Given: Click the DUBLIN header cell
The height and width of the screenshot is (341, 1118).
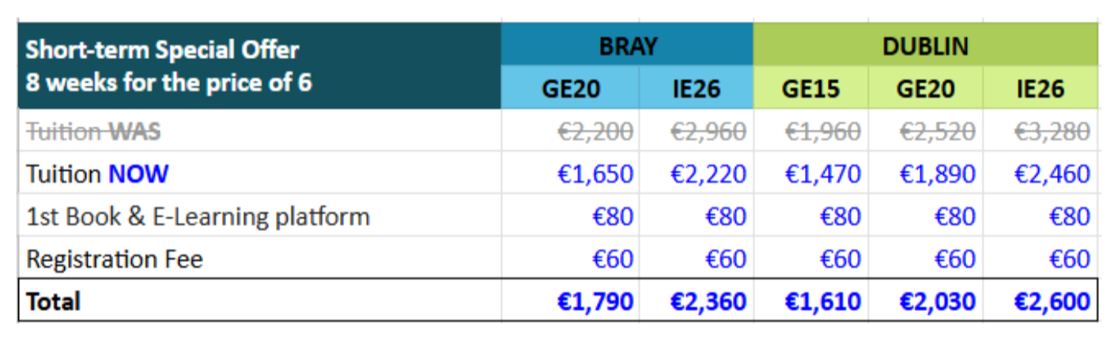Looking at the screenshot, I should pyautogui.click(x=925, y=46).
